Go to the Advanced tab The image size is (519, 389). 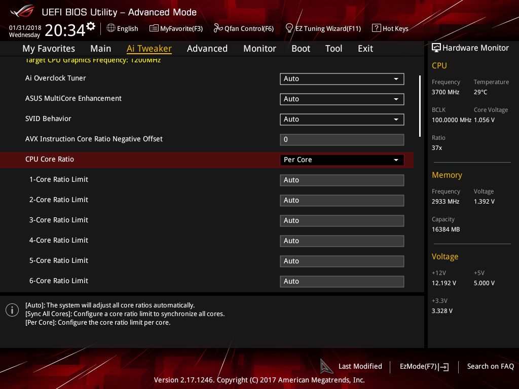207,49
